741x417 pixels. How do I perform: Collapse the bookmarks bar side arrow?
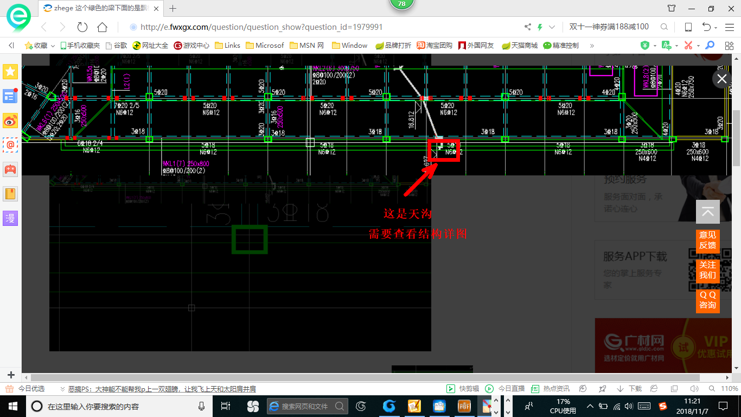point(11,46)
